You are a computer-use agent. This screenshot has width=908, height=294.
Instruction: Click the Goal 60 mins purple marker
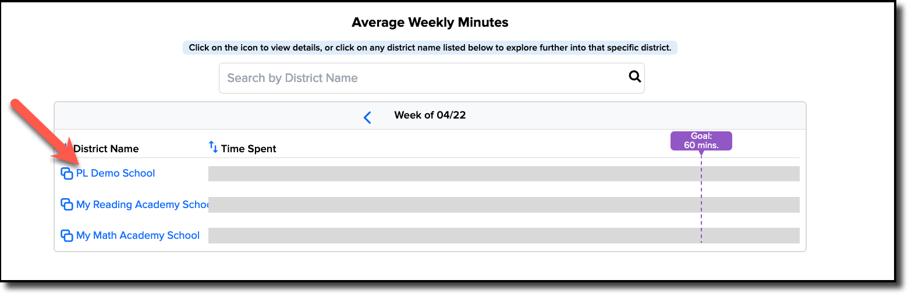point(701,141)
